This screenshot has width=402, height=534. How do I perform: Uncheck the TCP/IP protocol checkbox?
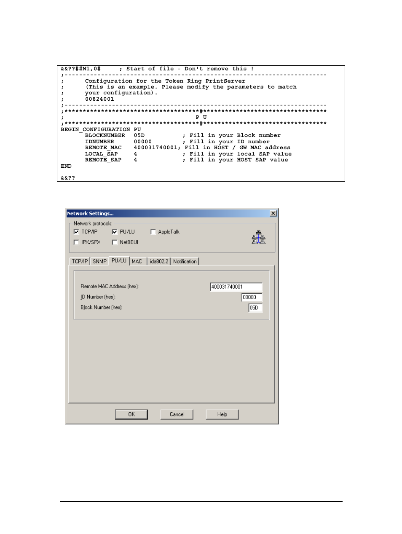(x=76, y=232)
